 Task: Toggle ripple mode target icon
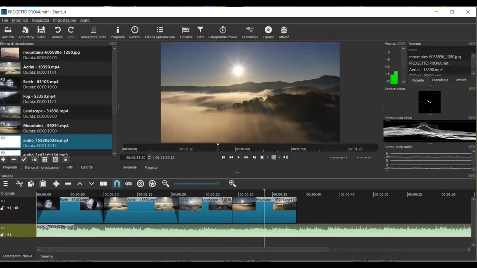pyautogui.click(x=140, y=184)
